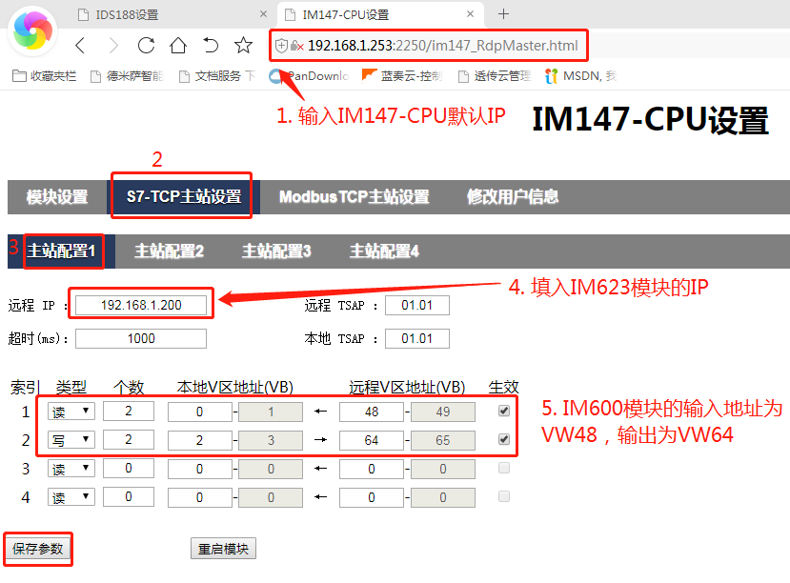Open the 修改用户信息 menu tab
The image size is (790, 583).
pos(513,197)
